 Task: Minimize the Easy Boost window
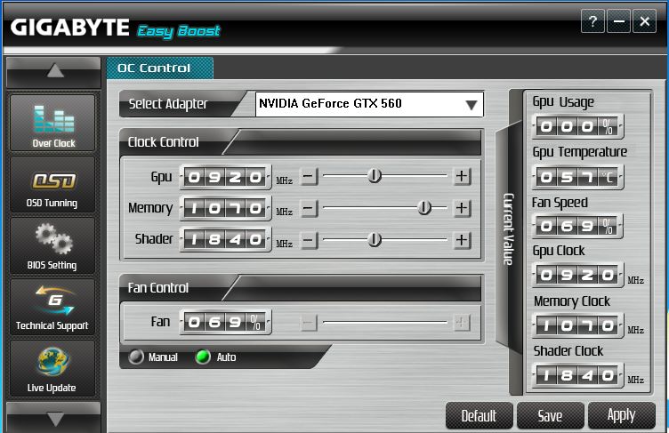point(618,21)
